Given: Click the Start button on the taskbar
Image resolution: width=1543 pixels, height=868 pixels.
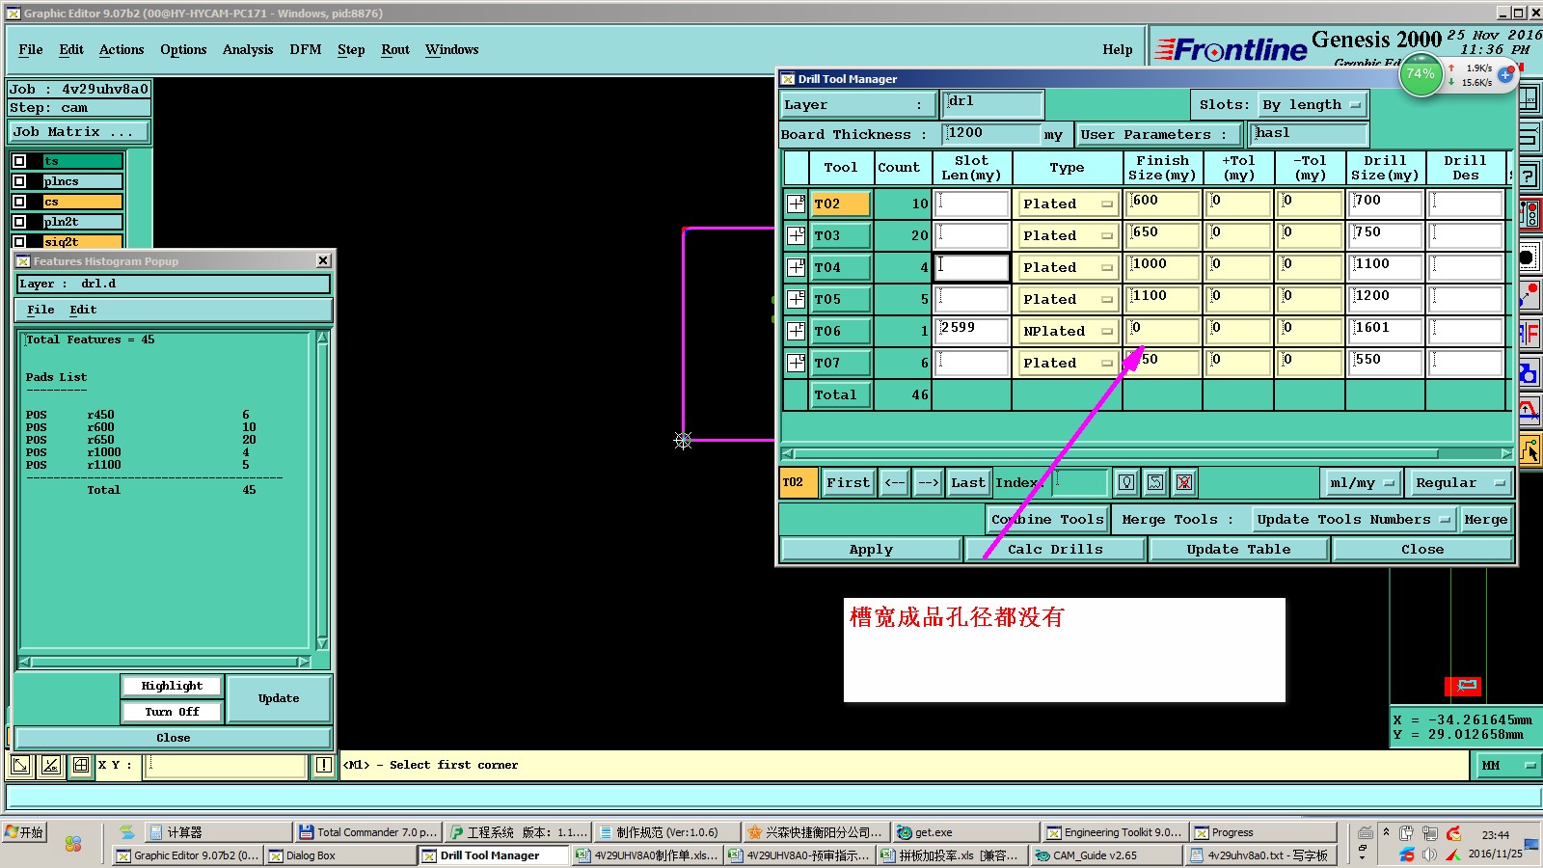Looking at the screenshot, I should [25, 832].
